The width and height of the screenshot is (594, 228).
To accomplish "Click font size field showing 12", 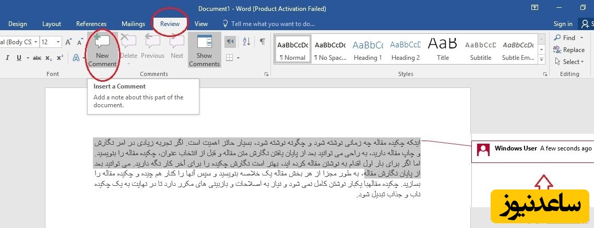I will [47, 42].
